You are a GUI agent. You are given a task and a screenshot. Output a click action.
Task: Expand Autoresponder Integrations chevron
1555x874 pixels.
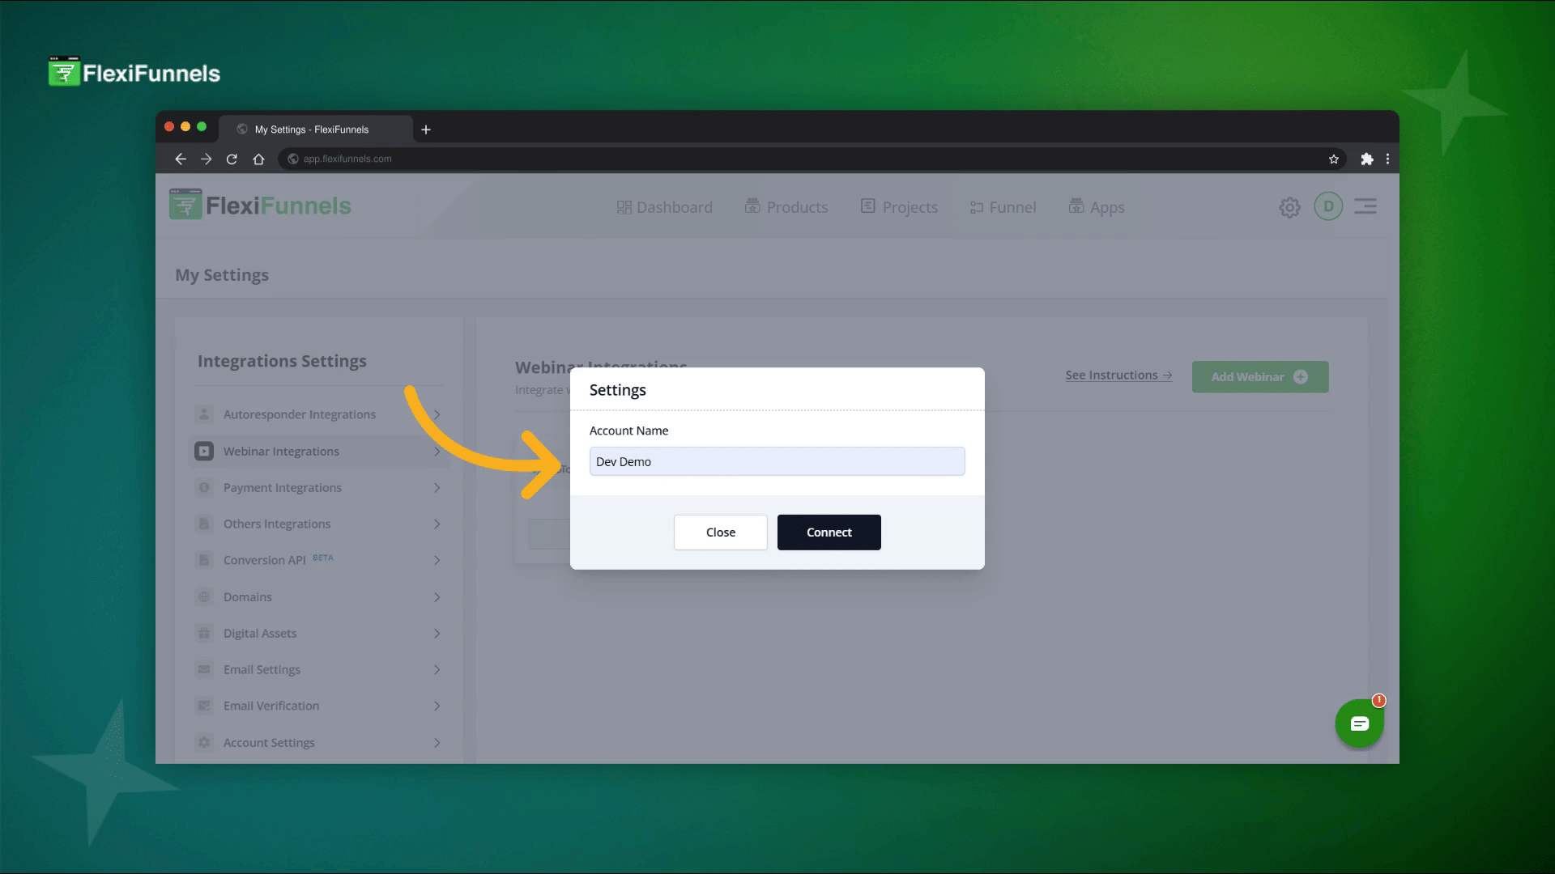pyautogui.click(x=437, y=415)
